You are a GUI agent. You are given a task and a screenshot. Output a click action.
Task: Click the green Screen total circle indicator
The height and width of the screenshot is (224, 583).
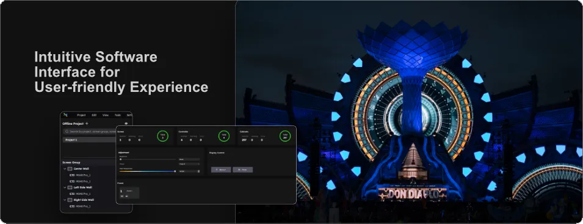point(162,136)
